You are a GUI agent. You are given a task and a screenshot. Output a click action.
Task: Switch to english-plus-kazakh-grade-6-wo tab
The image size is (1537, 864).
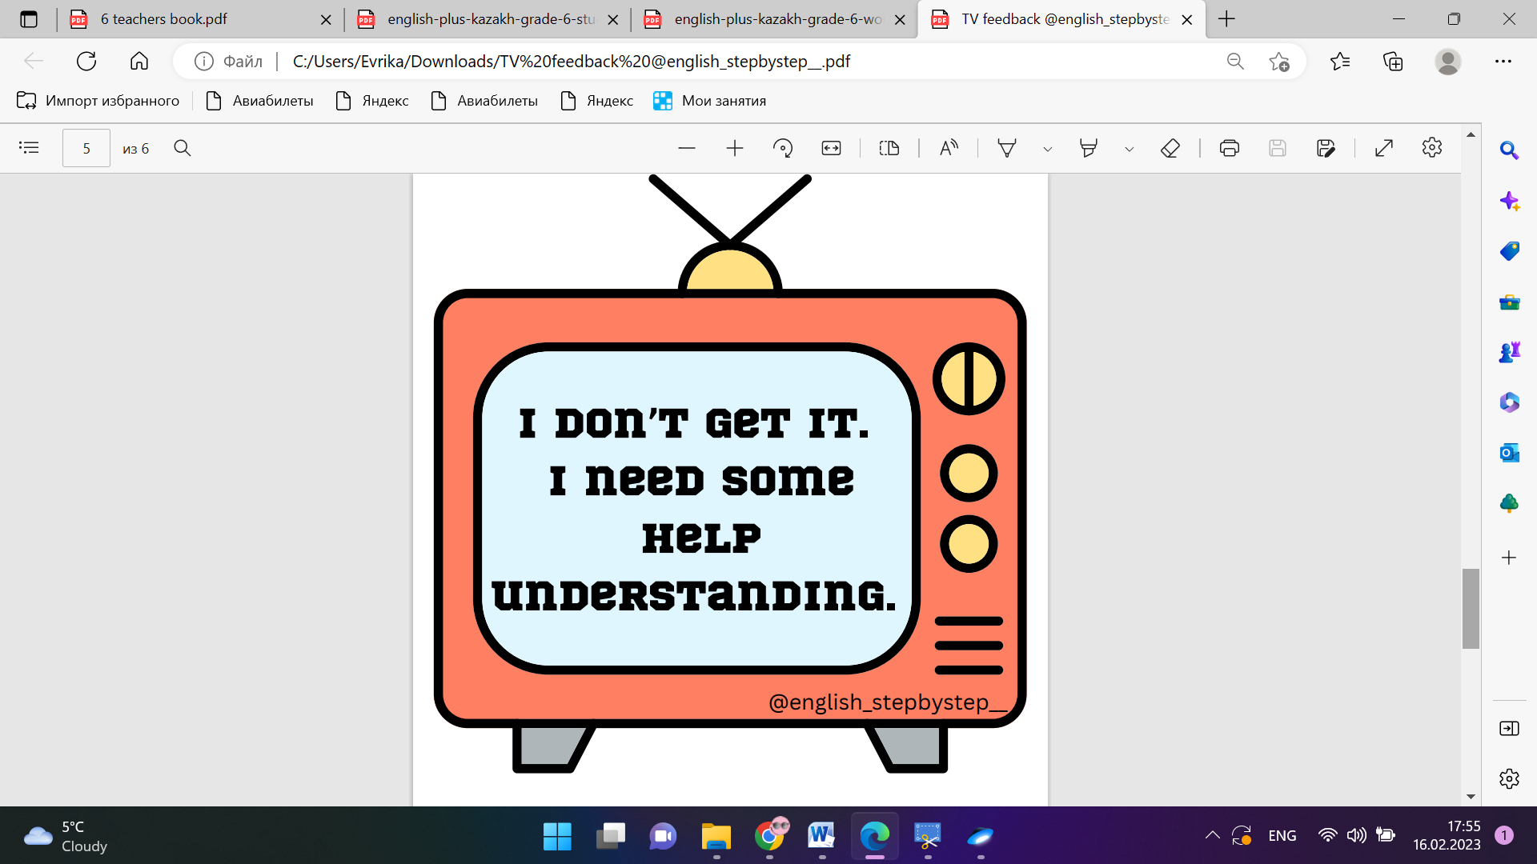click(x=777, y=19)
